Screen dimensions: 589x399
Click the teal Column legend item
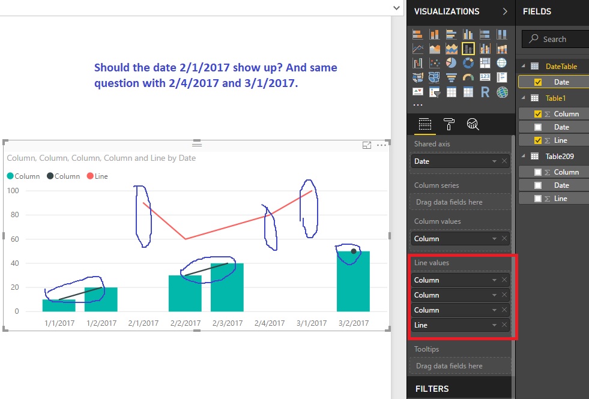tap(23, 176)
